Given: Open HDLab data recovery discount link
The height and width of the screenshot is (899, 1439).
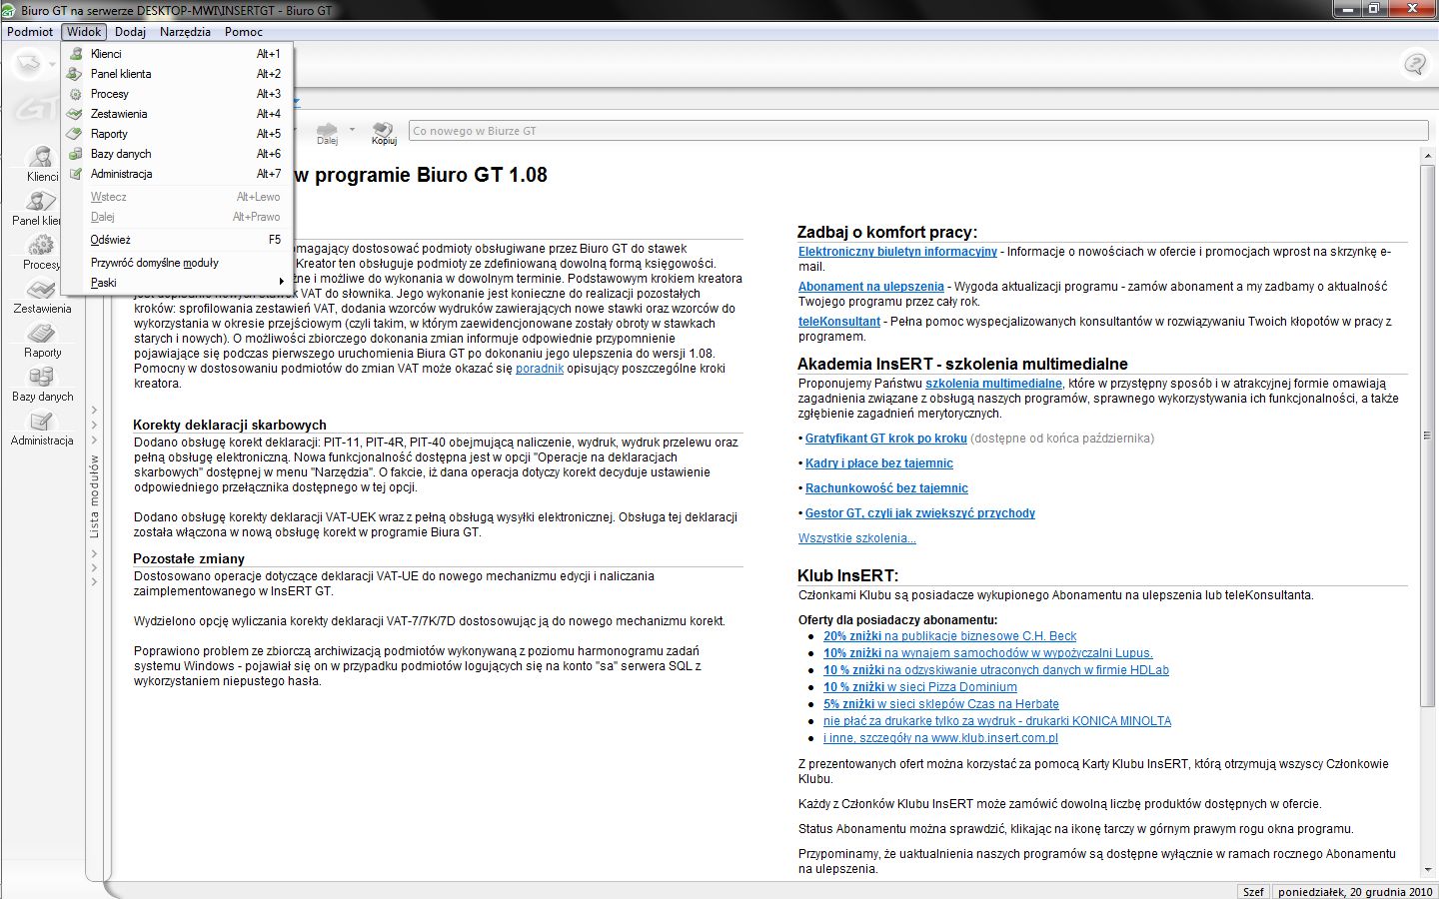Looking at the screenshot, I should [995, 670].
